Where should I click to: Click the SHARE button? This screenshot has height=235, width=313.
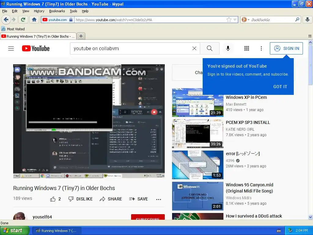click(111, 199)
